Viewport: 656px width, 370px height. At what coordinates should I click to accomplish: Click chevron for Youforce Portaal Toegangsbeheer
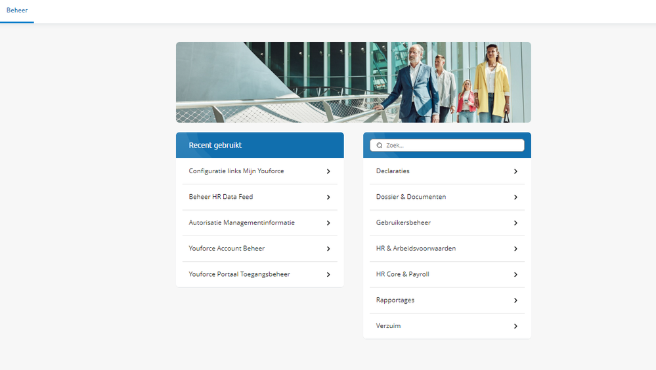[328, 275]
